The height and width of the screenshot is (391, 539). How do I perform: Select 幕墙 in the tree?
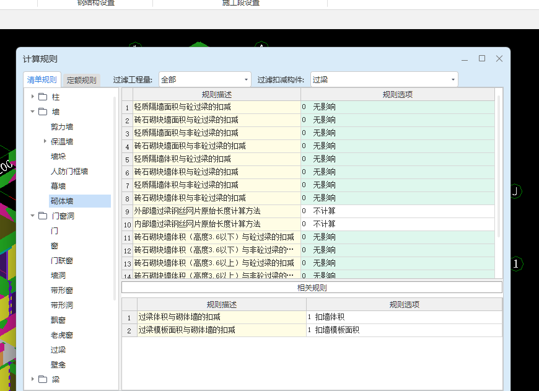coord(58,186)
